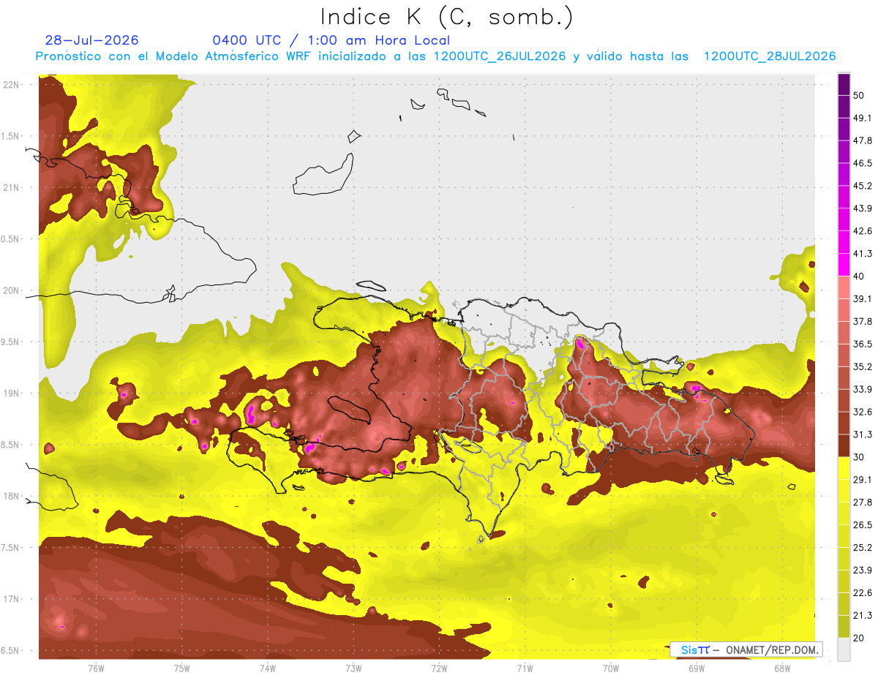Click the "26.5" colorbar label

point(862,525)
